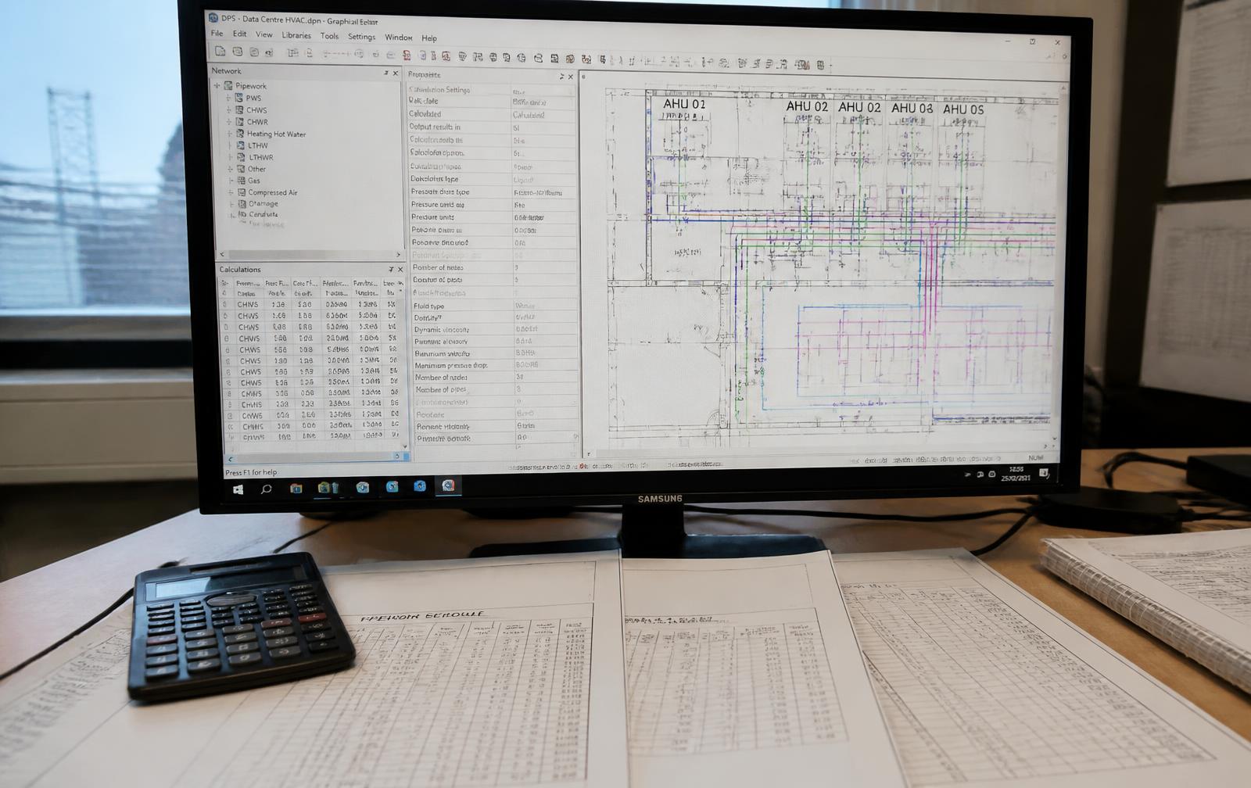Select Heating Hot Water label in tree

click(x=276, y=134)
